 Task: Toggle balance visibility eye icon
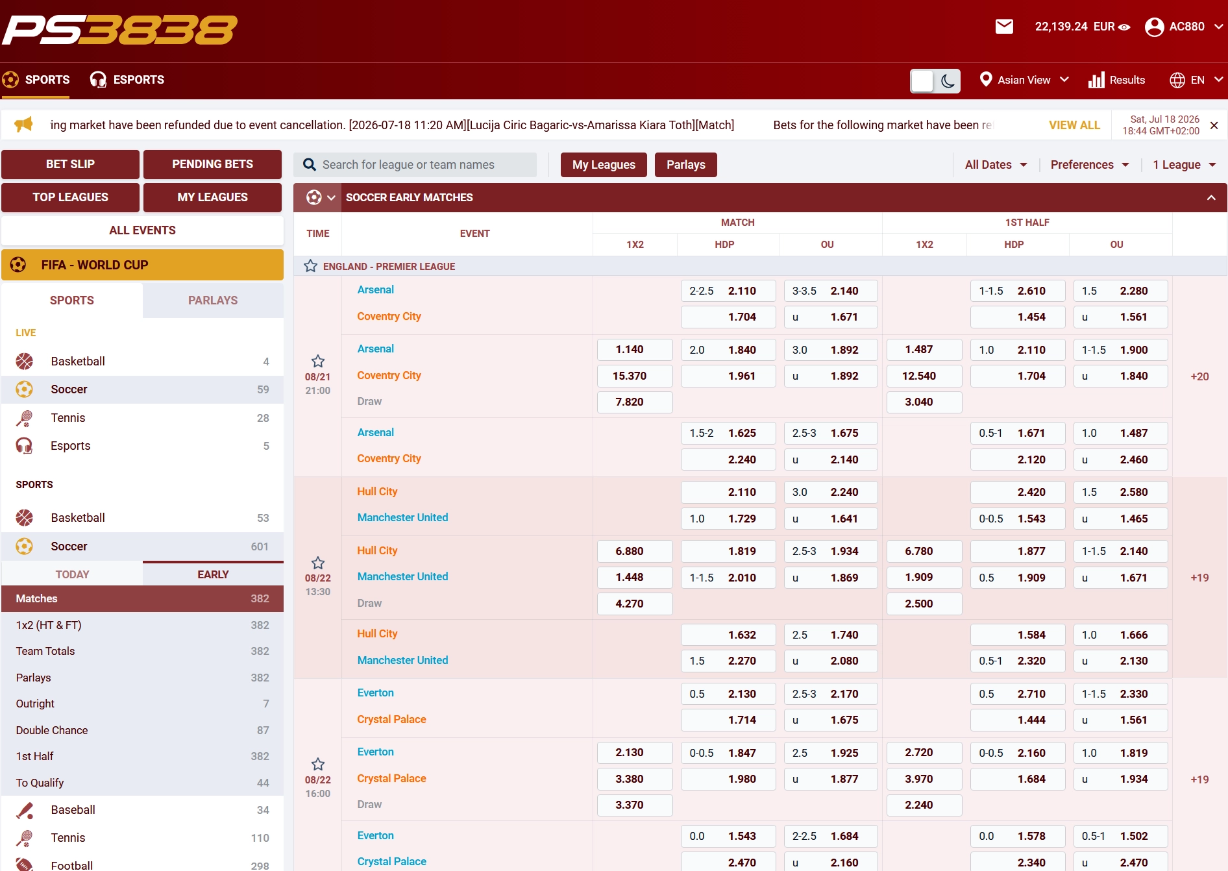[x=1125, y=27]
